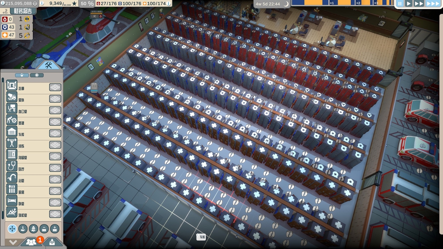The height and width of the screenshot is (249, 443).
Task: Click the 50 % indicator
Action: (x=87, y=4)
